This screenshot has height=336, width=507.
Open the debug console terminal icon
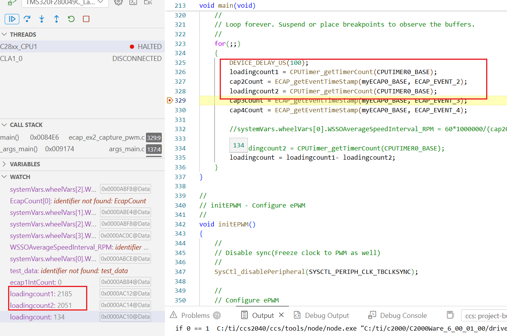[133, 2]
